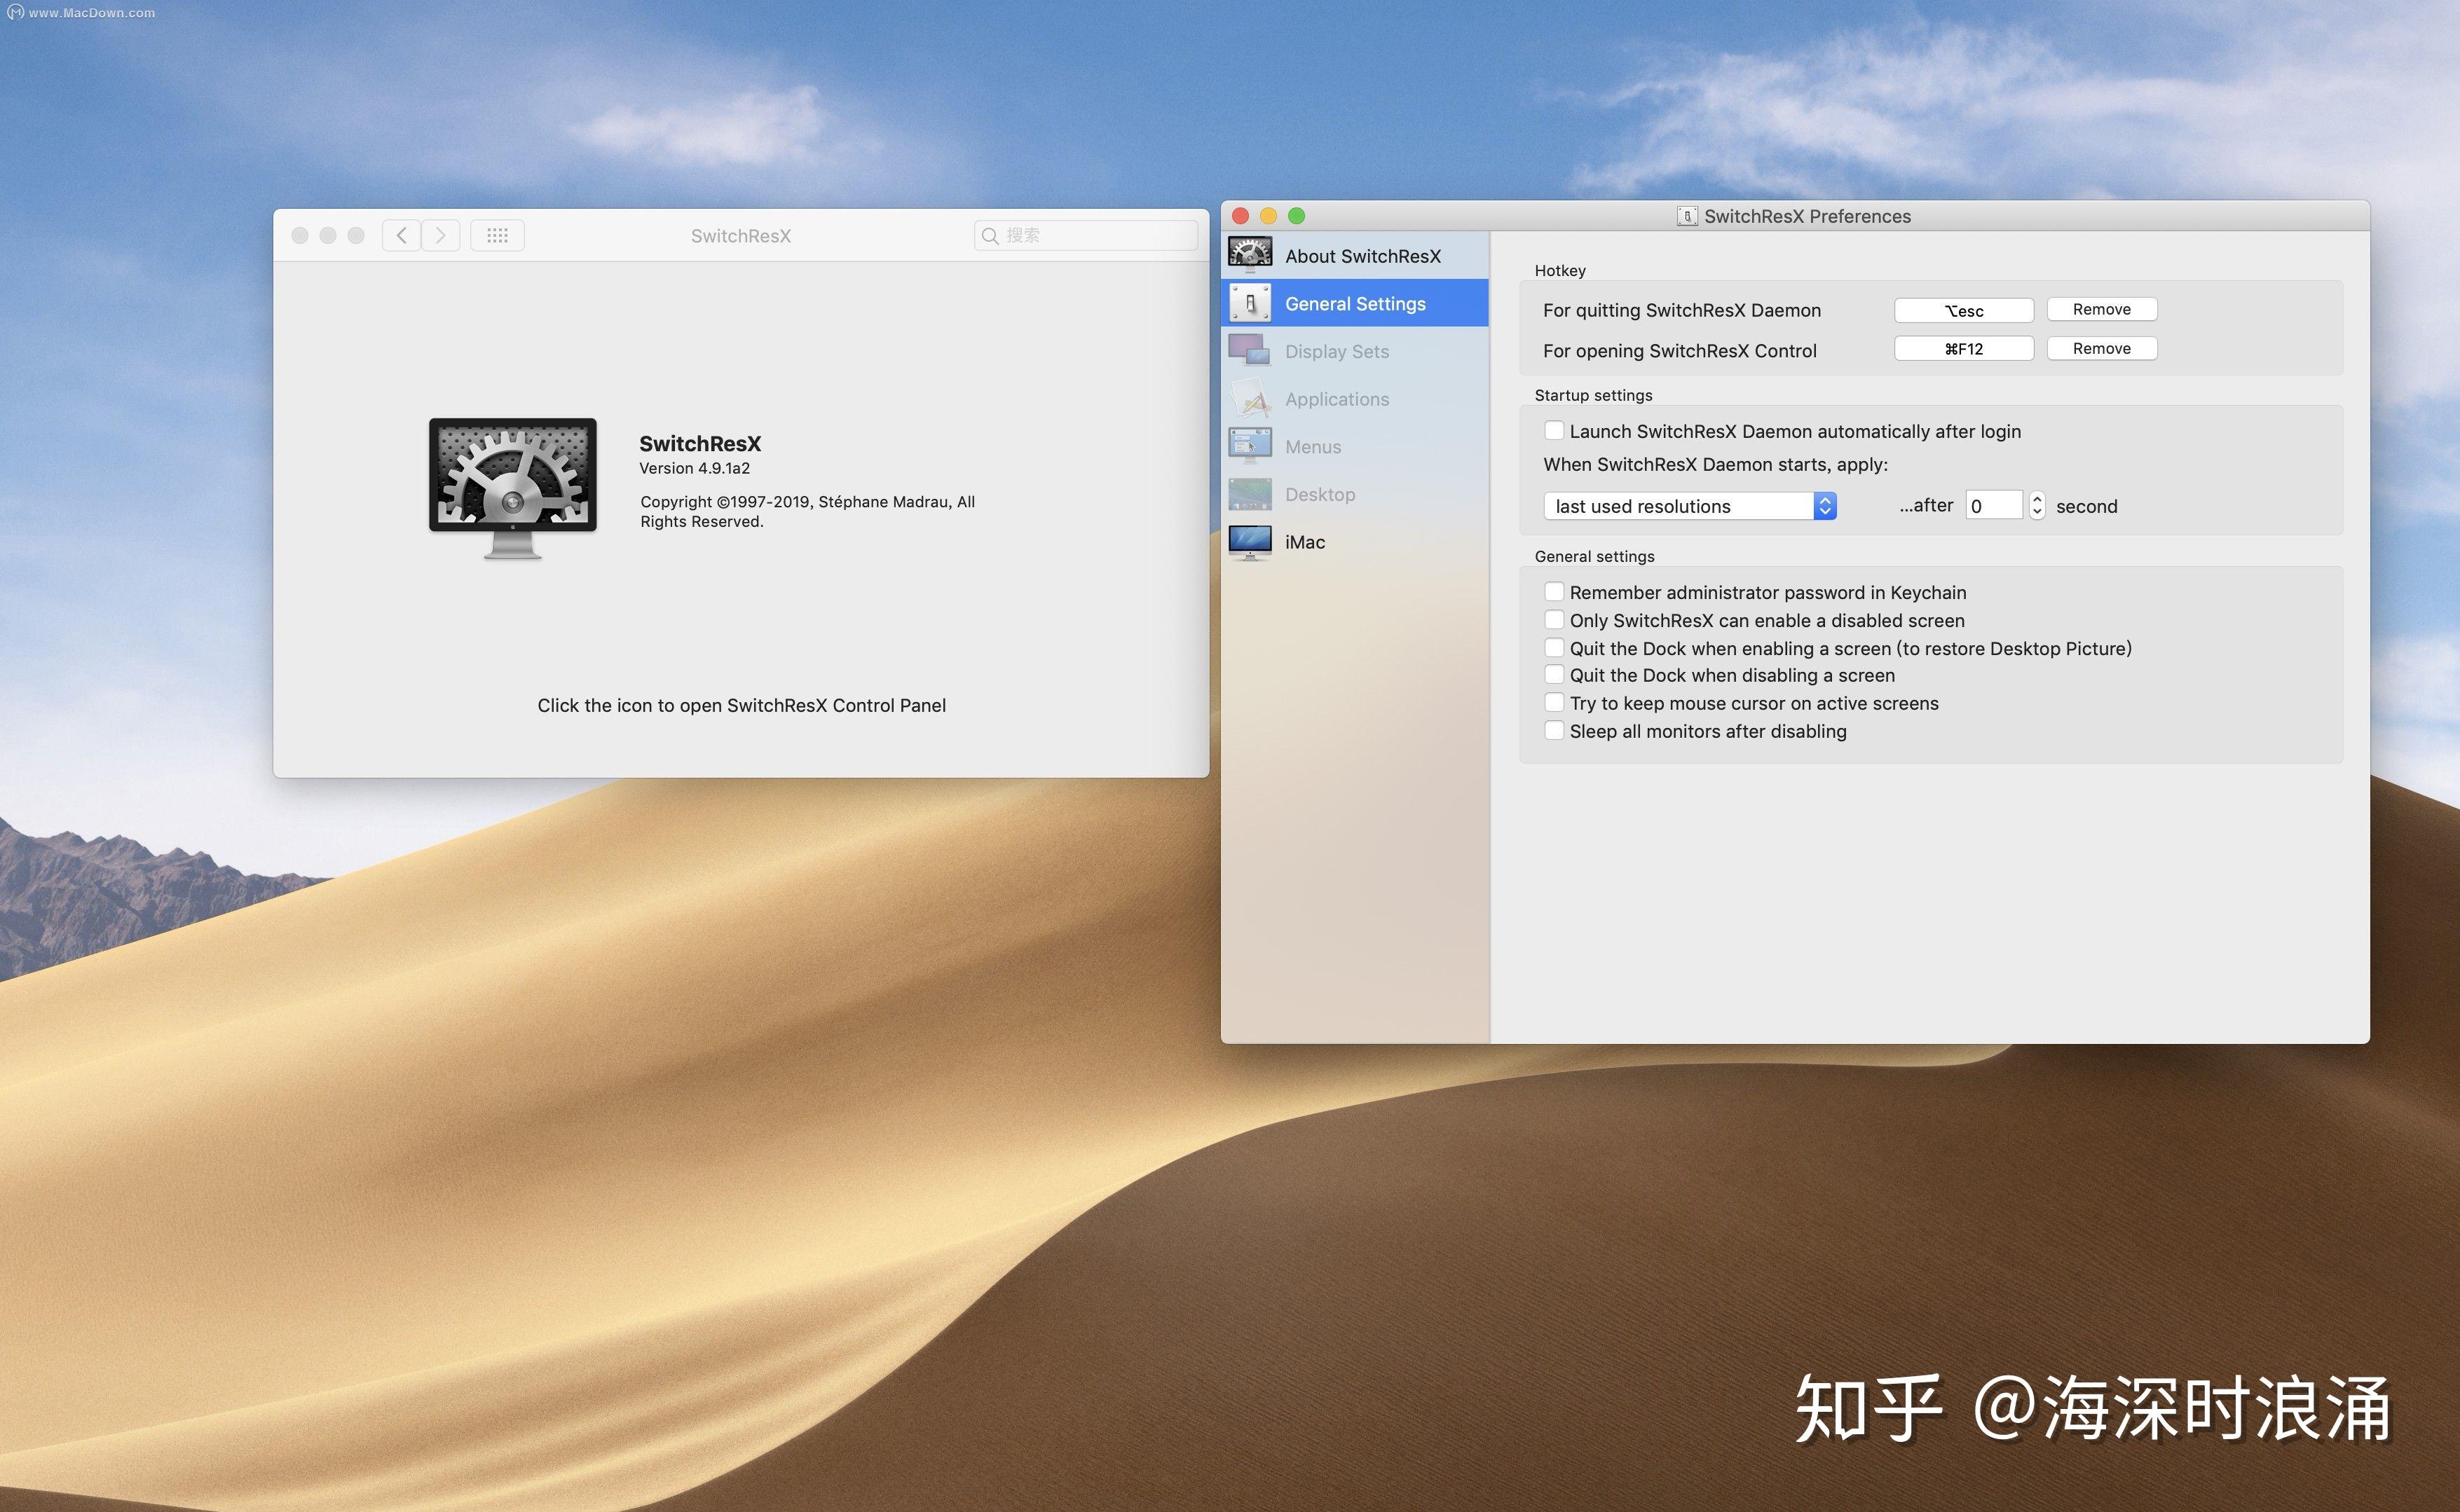Click the grid view icon in the toolbar
Image resolution: width=2460 pixels, height=1512 pixels.
(x=497, y=235)
